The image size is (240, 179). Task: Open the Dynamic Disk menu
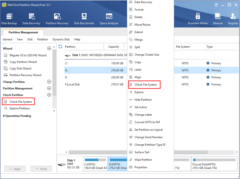[61, 39]
